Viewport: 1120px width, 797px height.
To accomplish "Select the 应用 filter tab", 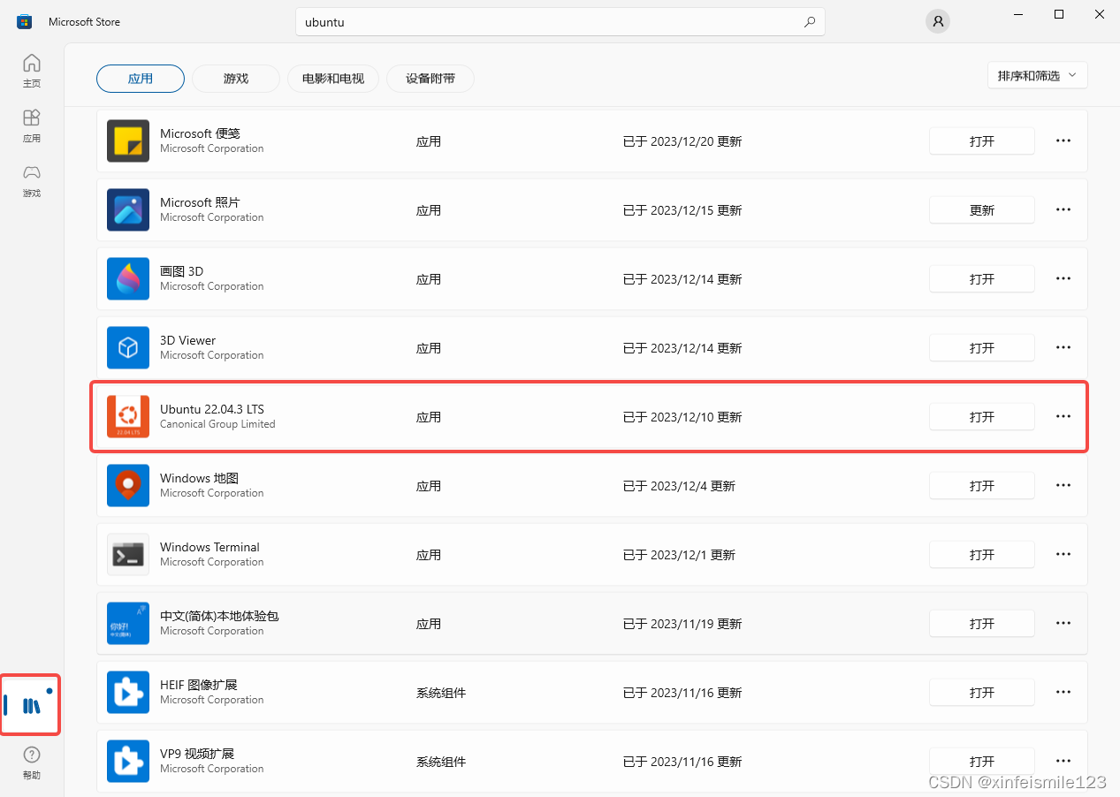I will 141,79.
